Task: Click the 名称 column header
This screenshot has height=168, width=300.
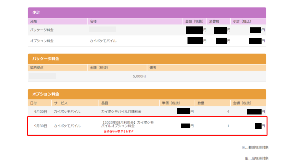Action: point(135,21)
